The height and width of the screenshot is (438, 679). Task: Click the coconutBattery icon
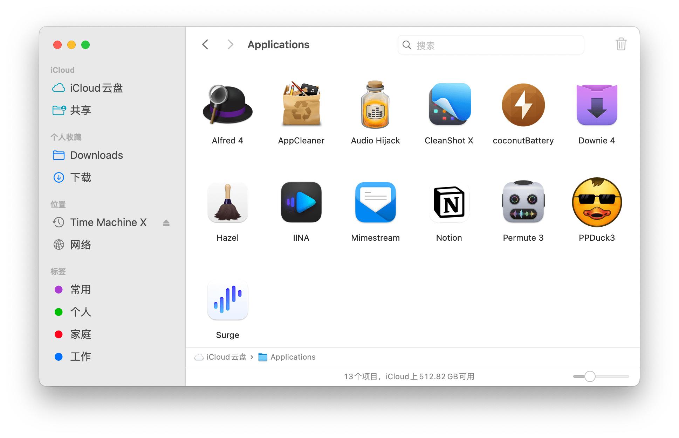click(x=523, y=105)
